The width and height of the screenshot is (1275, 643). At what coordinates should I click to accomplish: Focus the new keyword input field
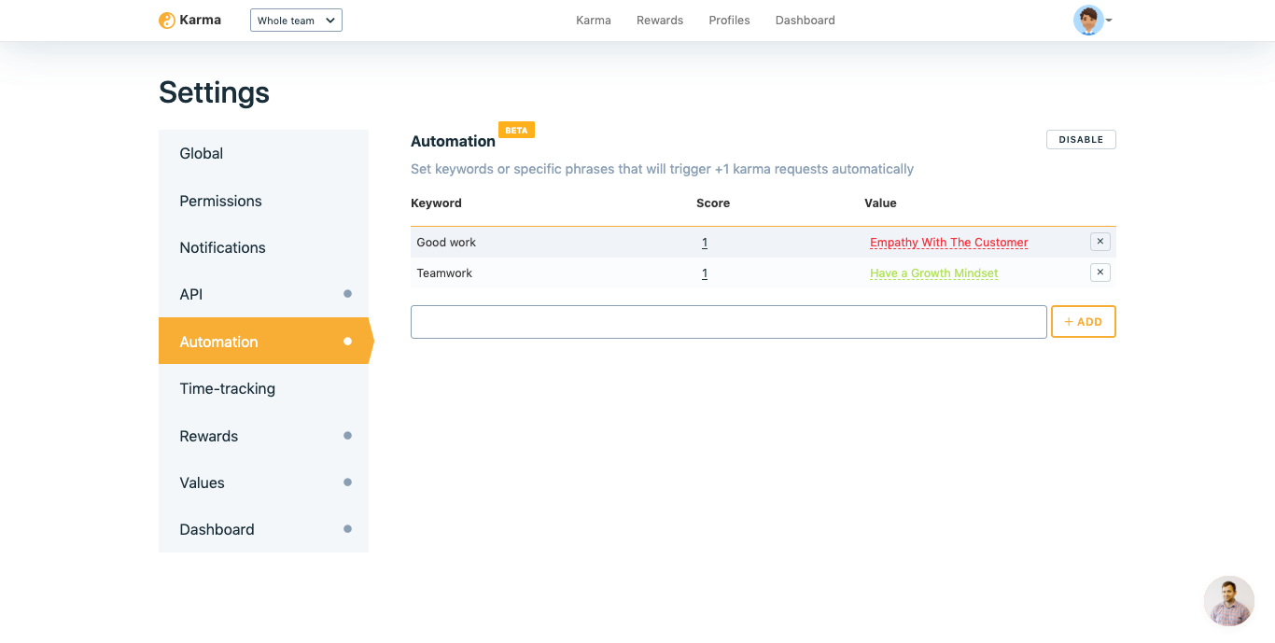pos(729,322)
